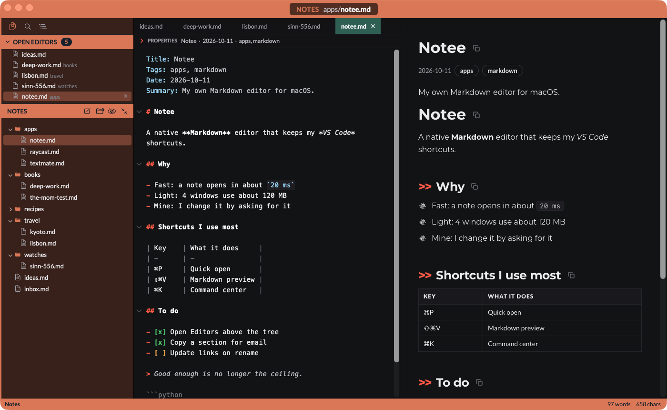The image size is (667, 410).
Task: Collapse the watches folder chevron
Action: tap(10, 255)
